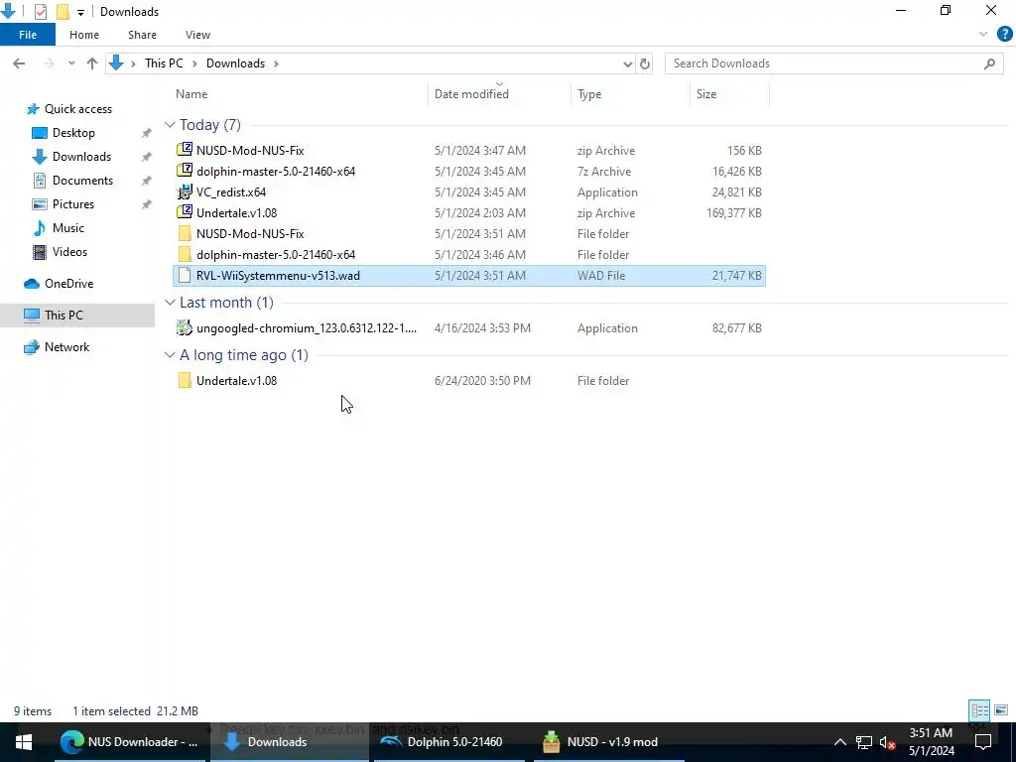Open the Help question mark icon

click(x=1004, y=35)
